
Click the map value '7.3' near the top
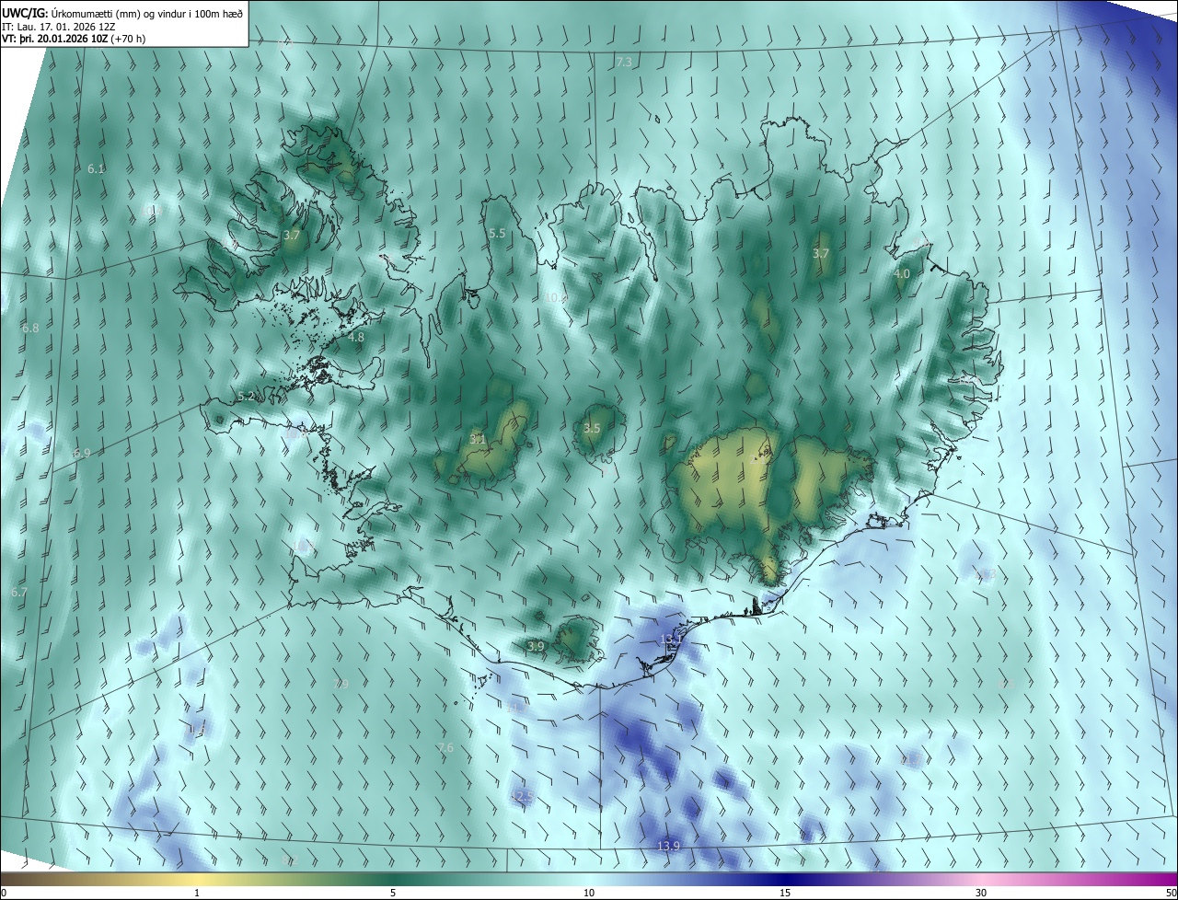pyautogui.click(x=624, y=63)
